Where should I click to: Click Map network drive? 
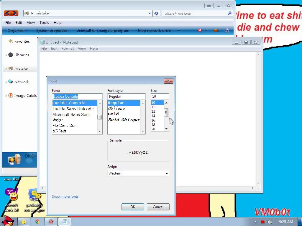tap(154, 30)
